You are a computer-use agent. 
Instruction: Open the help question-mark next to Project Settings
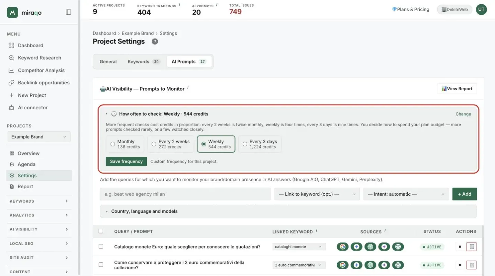pos(155,41)
